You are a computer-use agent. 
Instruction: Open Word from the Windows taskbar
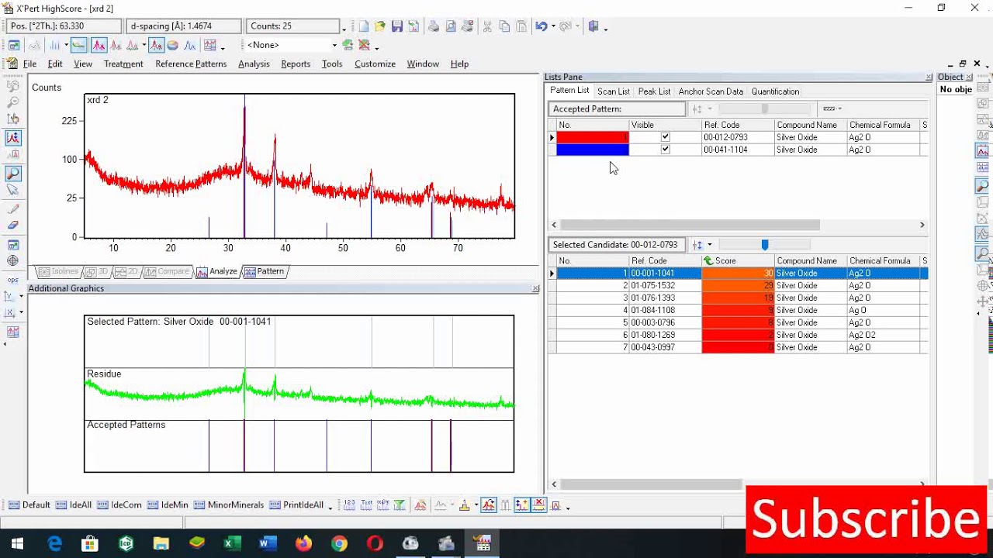(x=268, y=543)
